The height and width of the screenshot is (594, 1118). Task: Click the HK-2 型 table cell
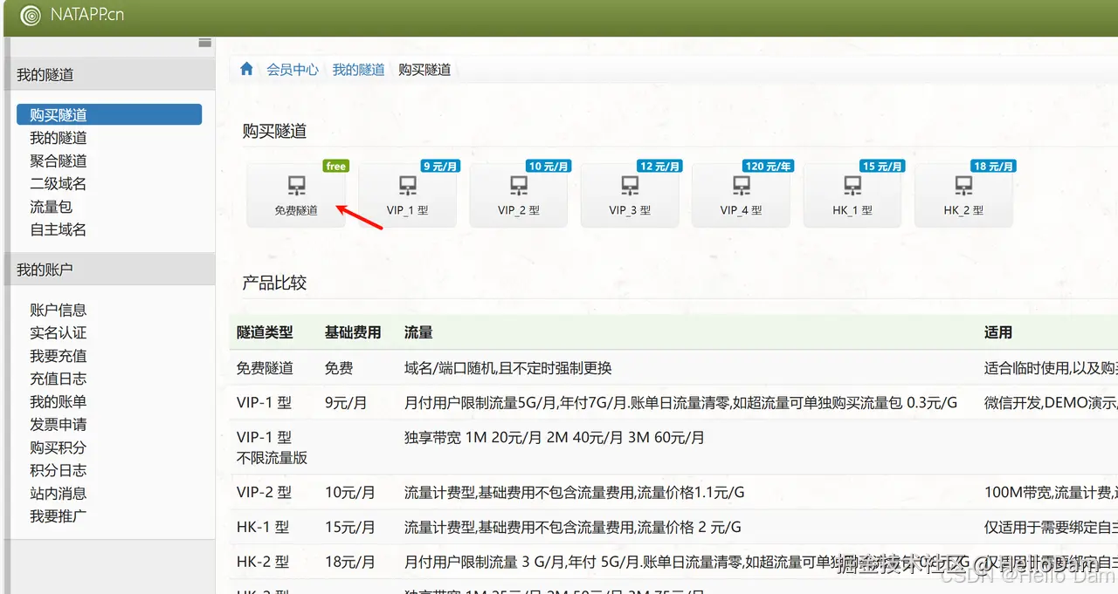[x=263, y=562]
